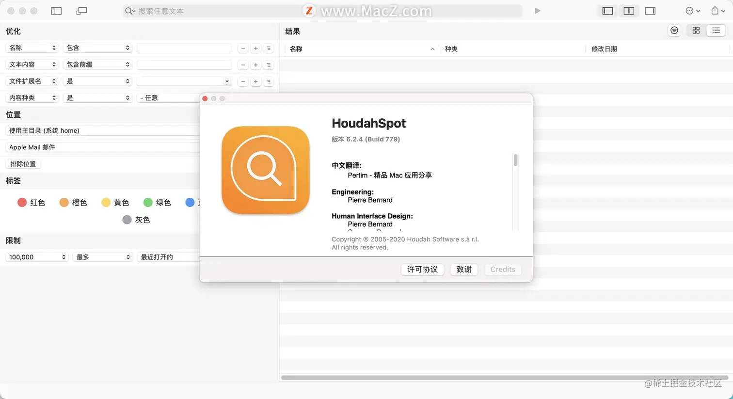
Task: Click the results filter circle icon
Action: click(x=674, y=31)
